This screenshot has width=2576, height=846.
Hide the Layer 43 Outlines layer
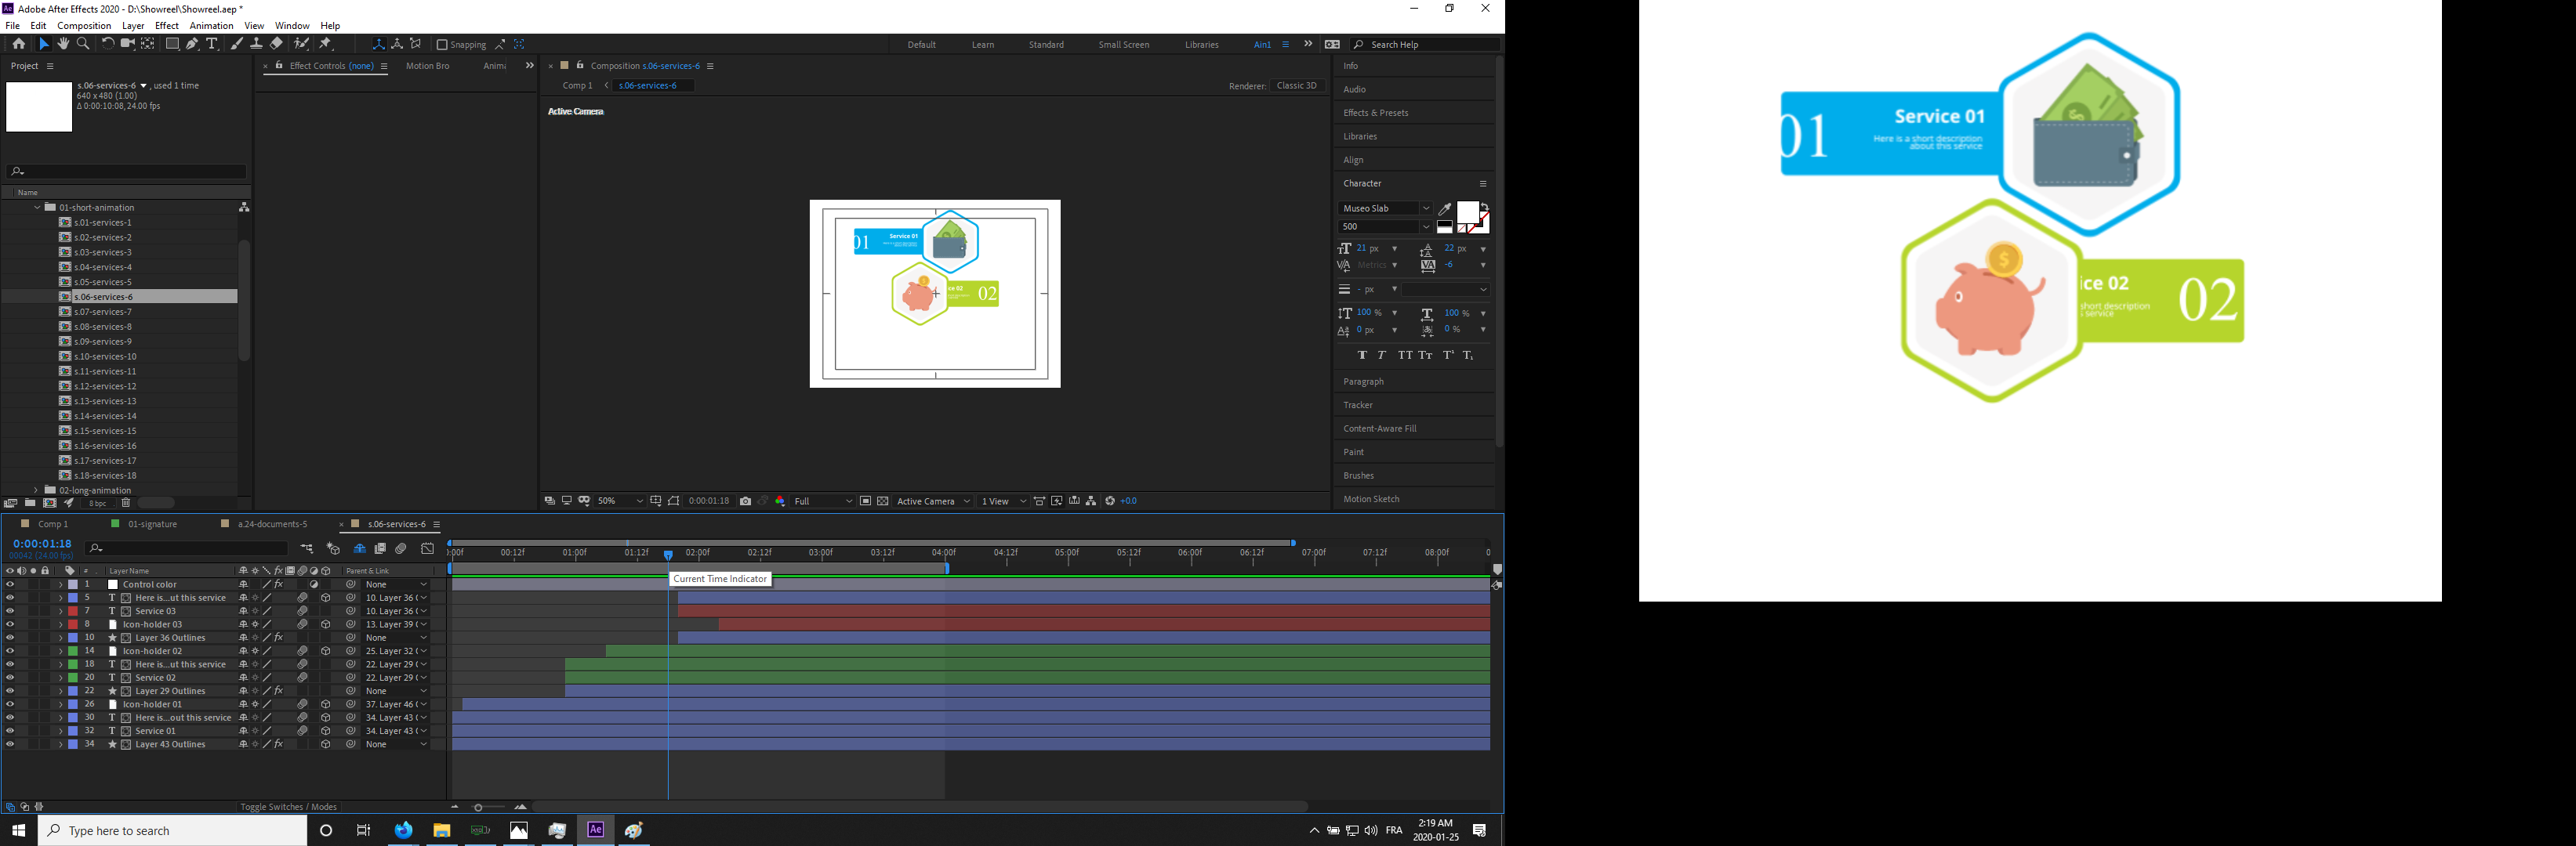click(10, 744)
